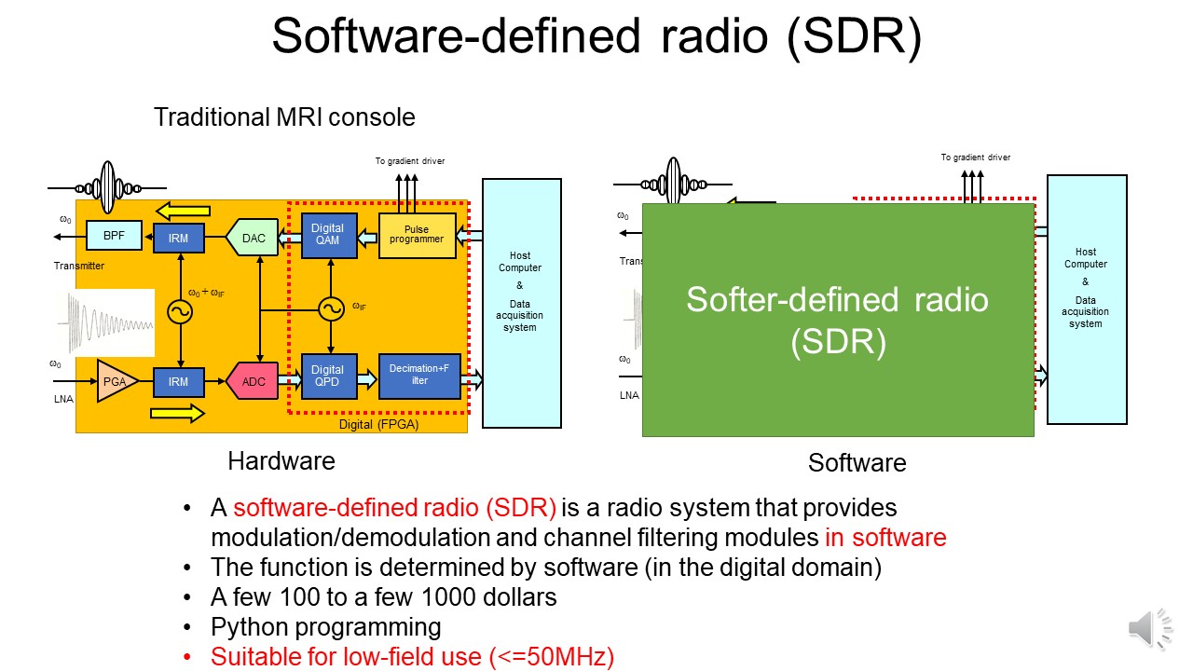Select the red bullet about low-field use
Screen dimensions: 1193x671
coord(412,656)
